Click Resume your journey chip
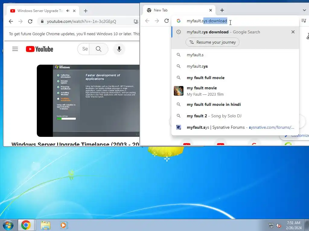Viewport: 309px width, 231px height. (212, 42)
